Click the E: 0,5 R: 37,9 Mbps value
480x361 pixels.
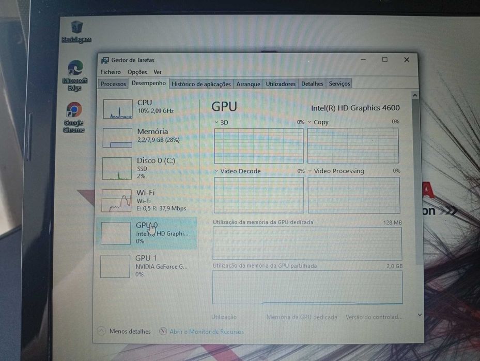(x=161, y=208)
